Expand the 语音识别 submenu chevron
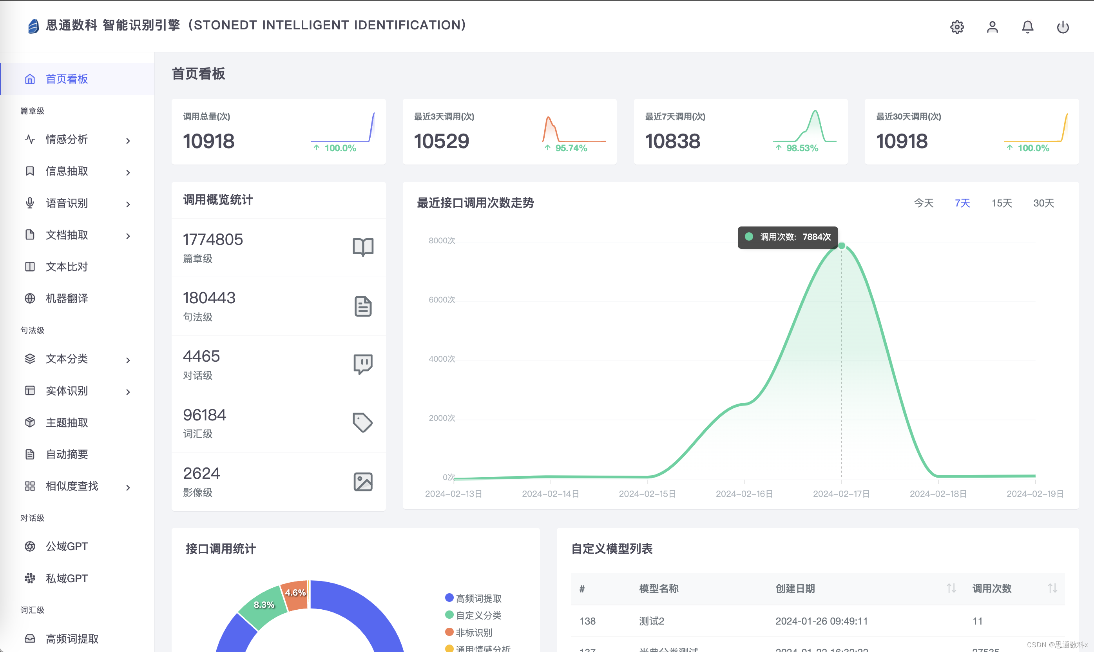This screenshot has height=652, width=1094. click(x=128, y=204)
